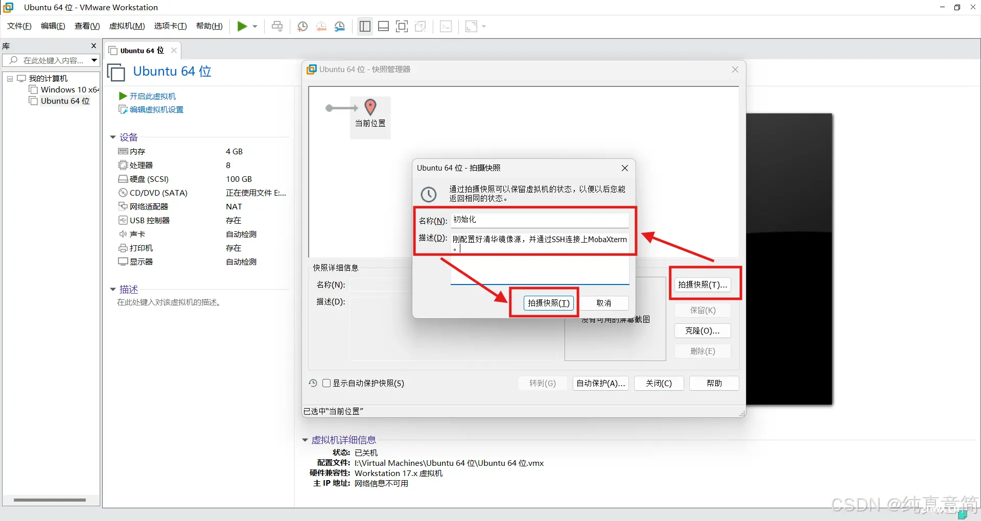Collapse the 设备 section
981x521 pixels.
113,137
